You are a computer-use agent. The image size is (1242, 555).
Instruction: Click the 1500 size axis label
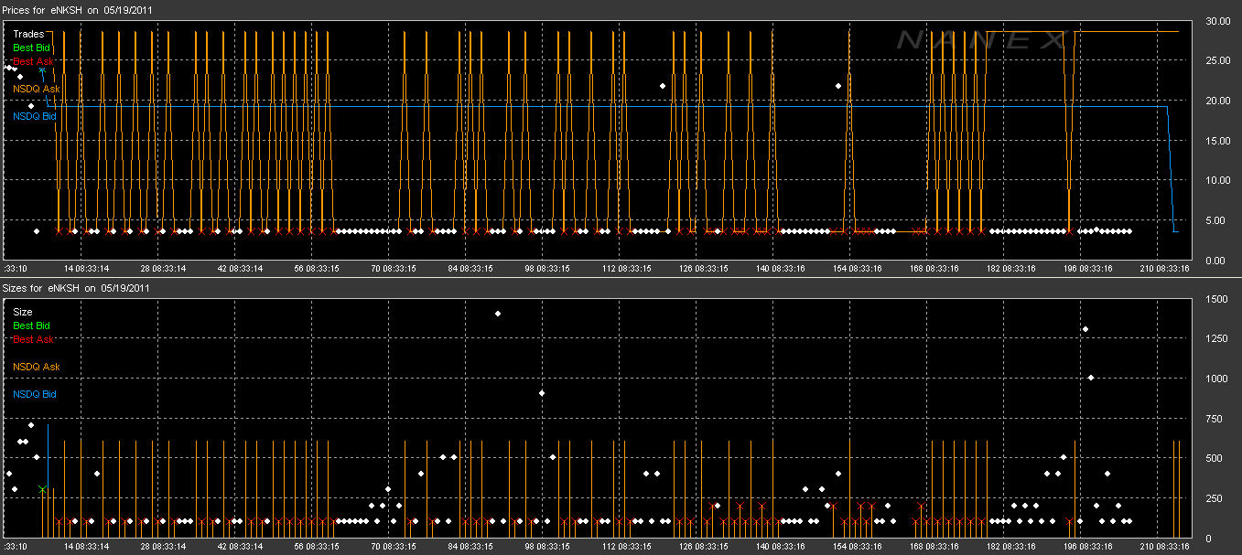coord(1217,299)
